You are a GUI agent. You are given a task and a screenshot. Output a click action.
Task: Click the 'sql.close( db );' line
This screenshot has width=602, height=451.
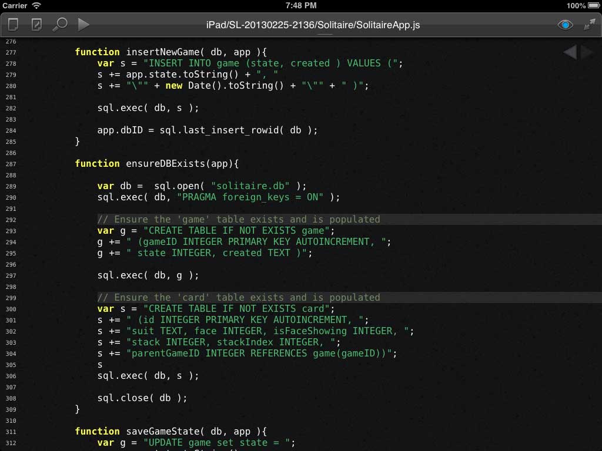pos(142,398)
